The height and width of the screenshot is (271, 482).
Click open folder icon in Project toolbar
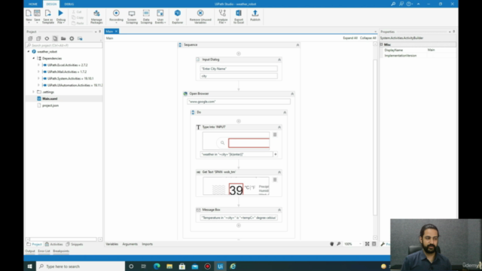63,38
